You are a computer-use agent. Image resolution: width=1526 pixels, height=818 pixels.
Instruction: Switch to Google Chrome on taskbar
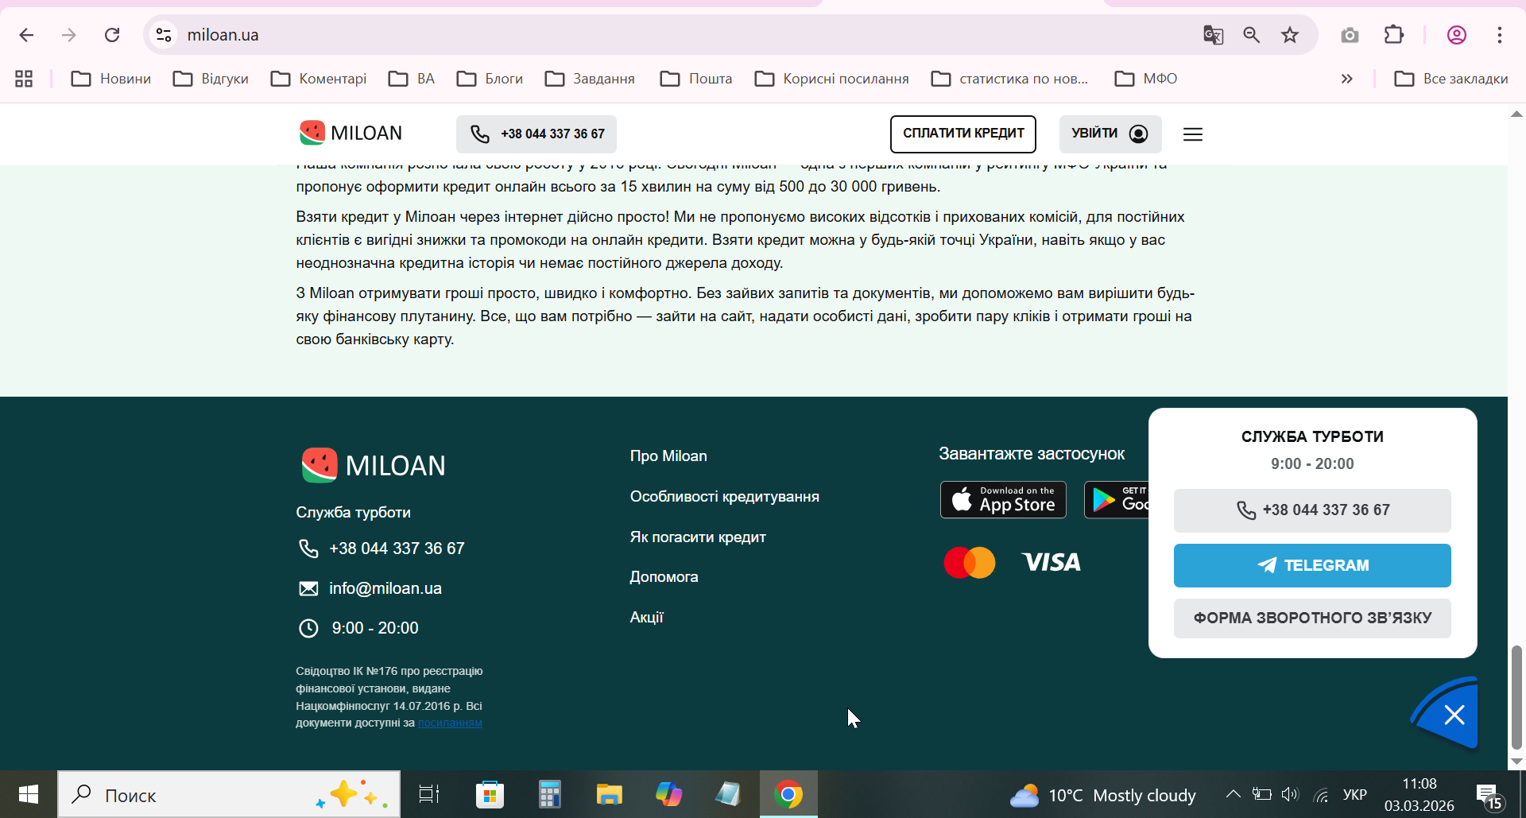pyautogui.click(x=788, y=794)
